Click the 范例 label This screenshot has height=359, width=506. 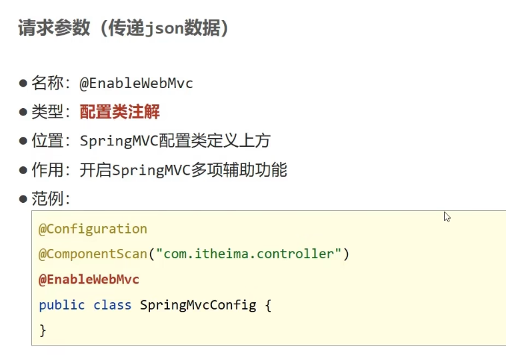[x=48, y=198]
